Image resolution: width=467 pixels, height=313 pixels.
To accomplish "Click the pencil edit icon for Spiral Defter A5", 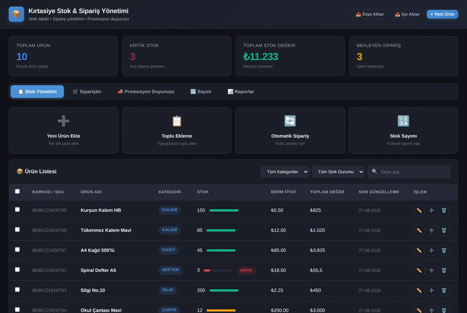I will point(419,270).
